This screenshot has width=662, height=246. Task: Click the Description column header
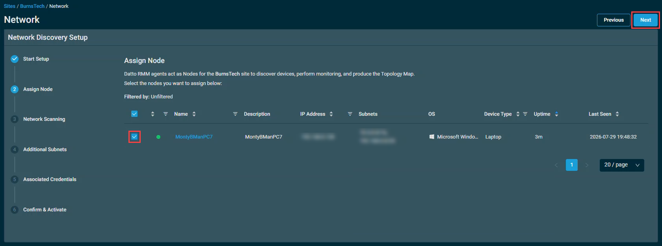tap(257, 114)
